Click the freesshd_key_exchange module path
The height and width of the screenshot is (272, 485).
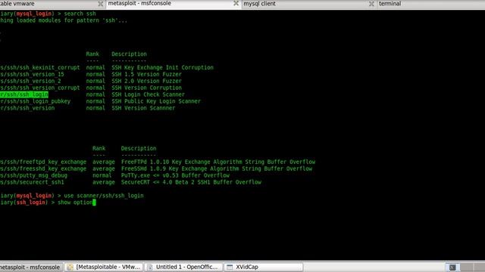coord(43,168)
